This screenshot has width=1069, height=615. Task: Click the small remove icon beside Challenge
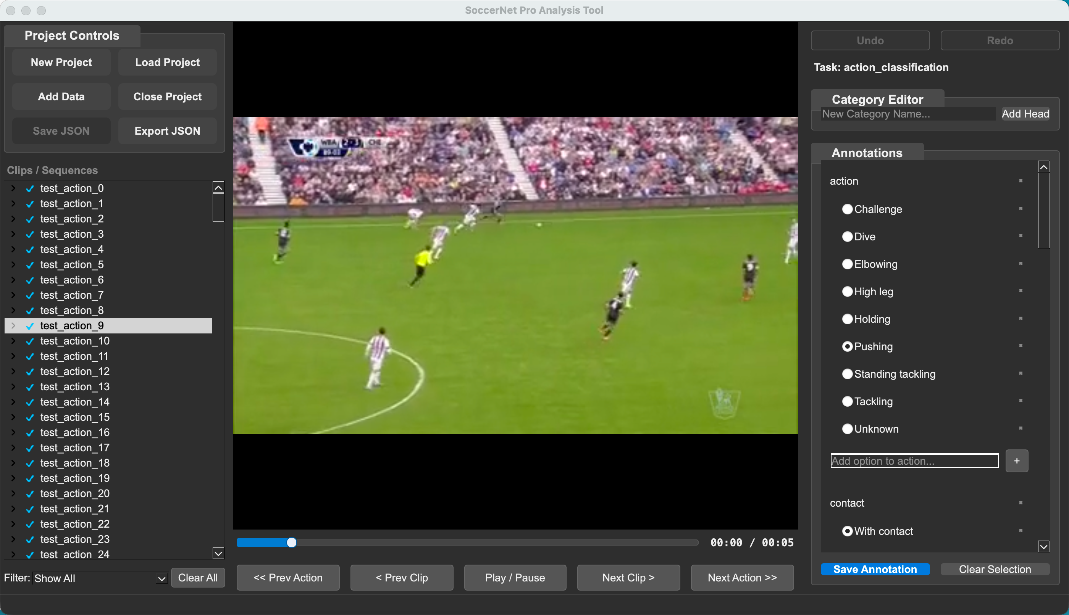tap(1021, 209)
